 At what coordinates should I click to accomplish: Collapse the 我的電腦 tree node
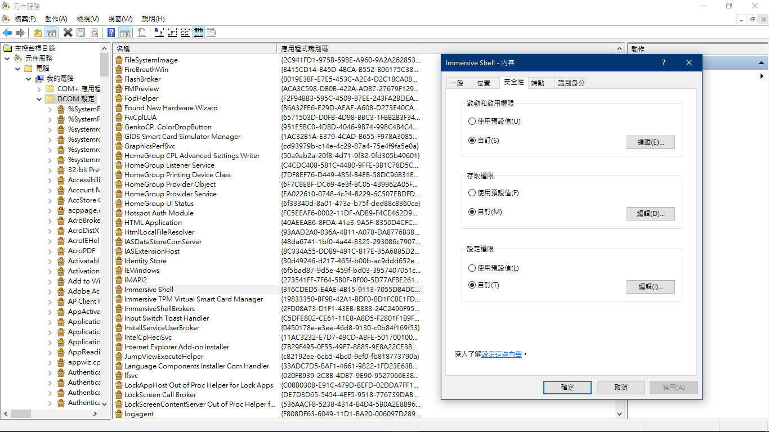point(28,79)
